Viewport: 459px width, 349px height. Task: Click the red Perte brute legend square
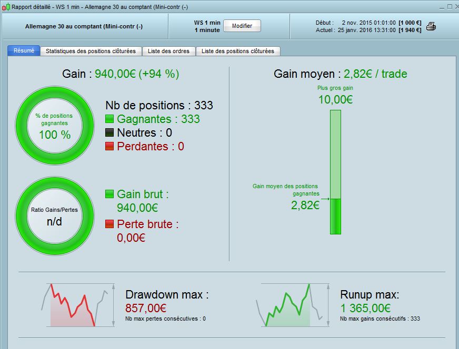point(109,224)
